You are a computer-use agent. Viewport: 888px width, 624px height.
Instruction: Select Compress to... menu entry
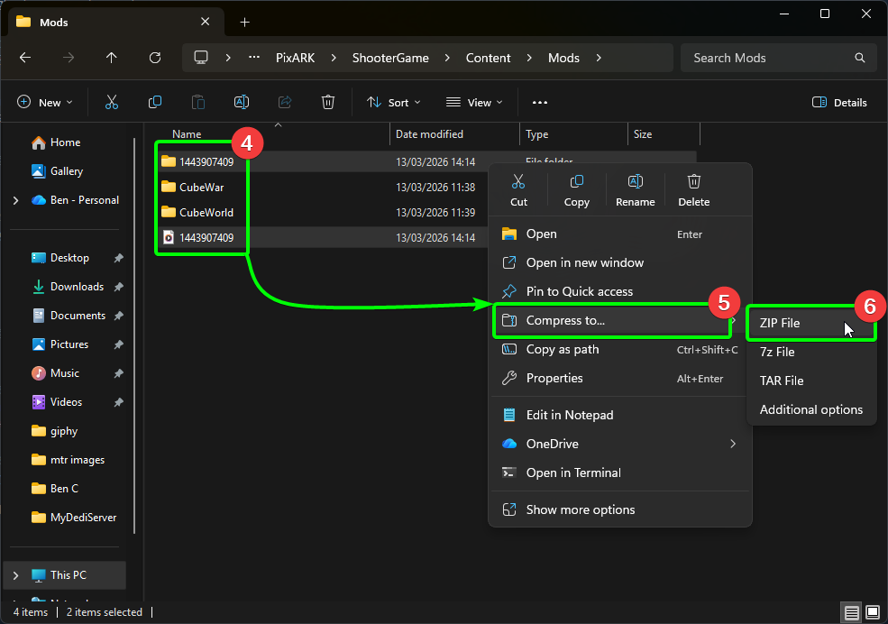click(565, 320)
